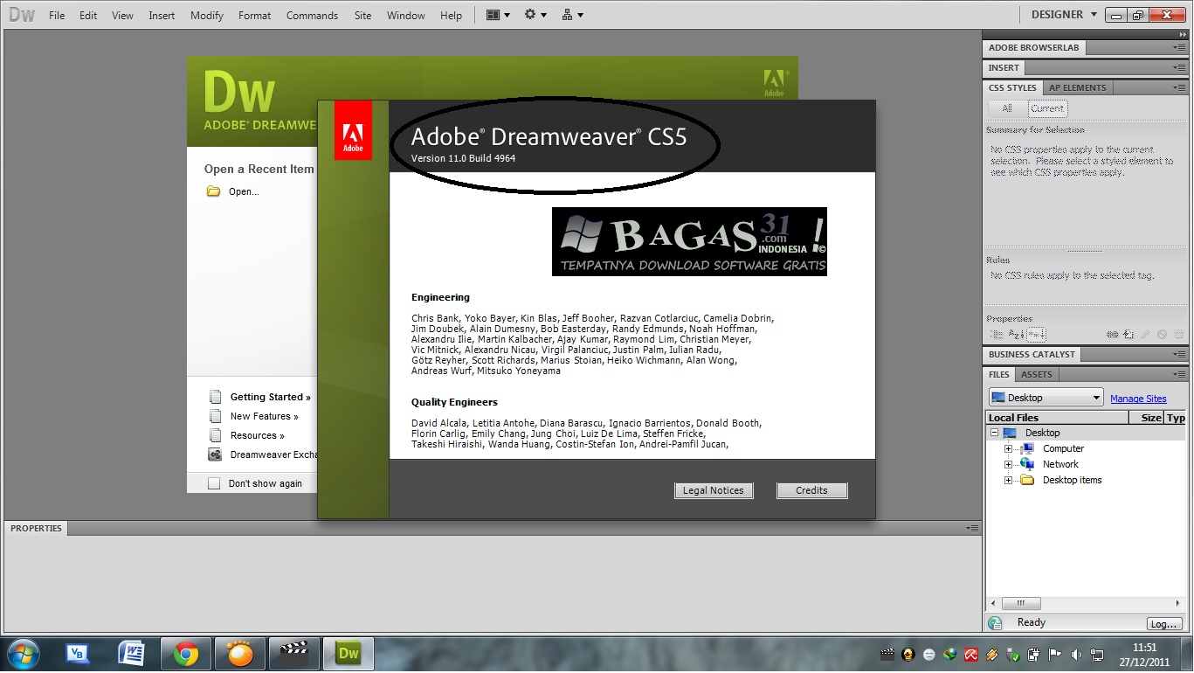Show list view (A-Z) in CSS Properties
This screenshot has width=1194, height=673.
point(1016,335)
